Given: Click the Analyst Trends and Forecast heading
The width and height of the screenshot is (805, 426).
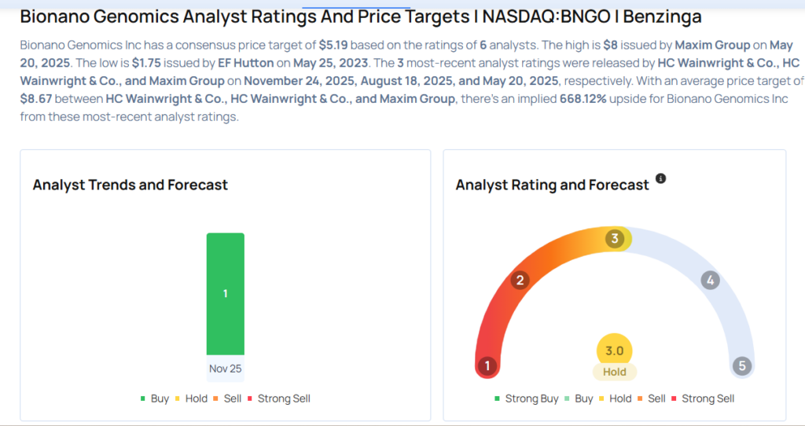Looking at the screenshot, I should point(130,185).
